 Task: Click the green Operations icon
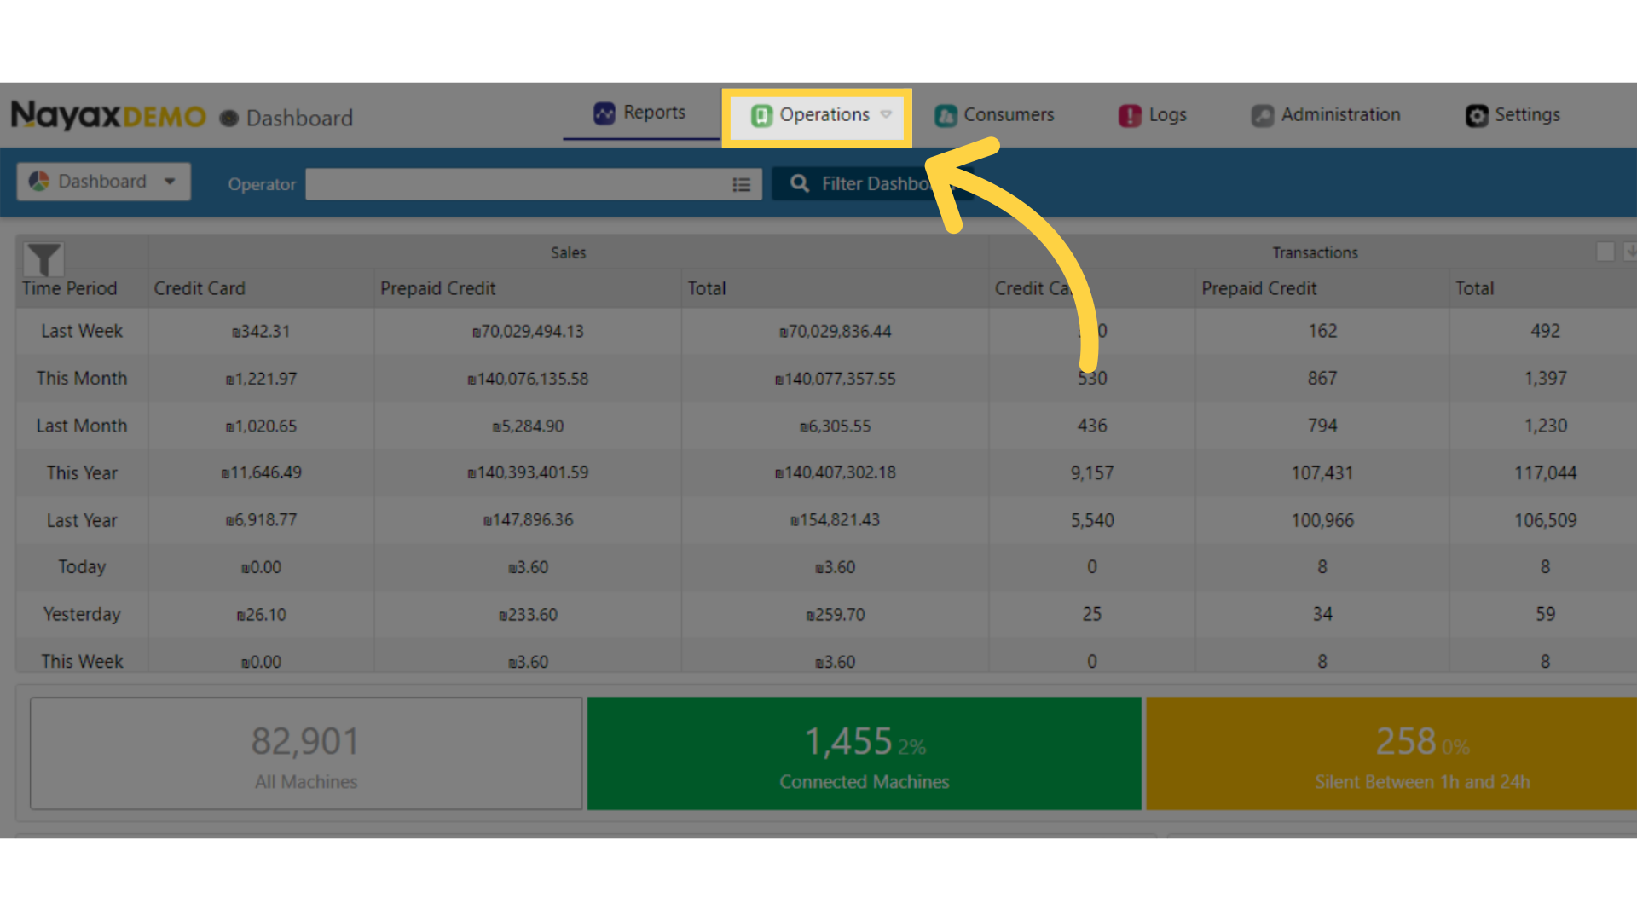click(761, 115)
